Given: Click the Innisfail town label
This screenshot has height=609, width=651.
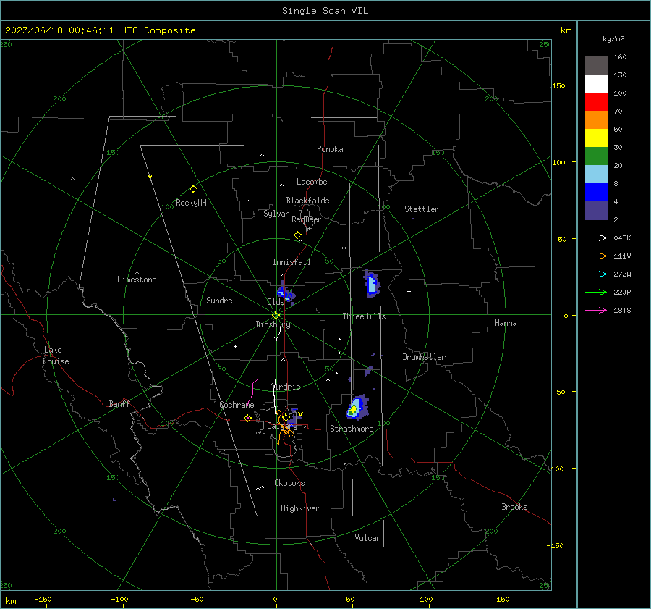Looking at the screenshot, I should 292,262.
